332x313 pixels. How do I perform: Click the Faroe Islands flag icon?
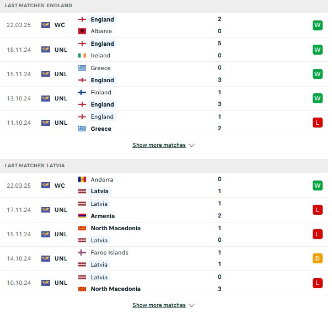click(82, 252)
